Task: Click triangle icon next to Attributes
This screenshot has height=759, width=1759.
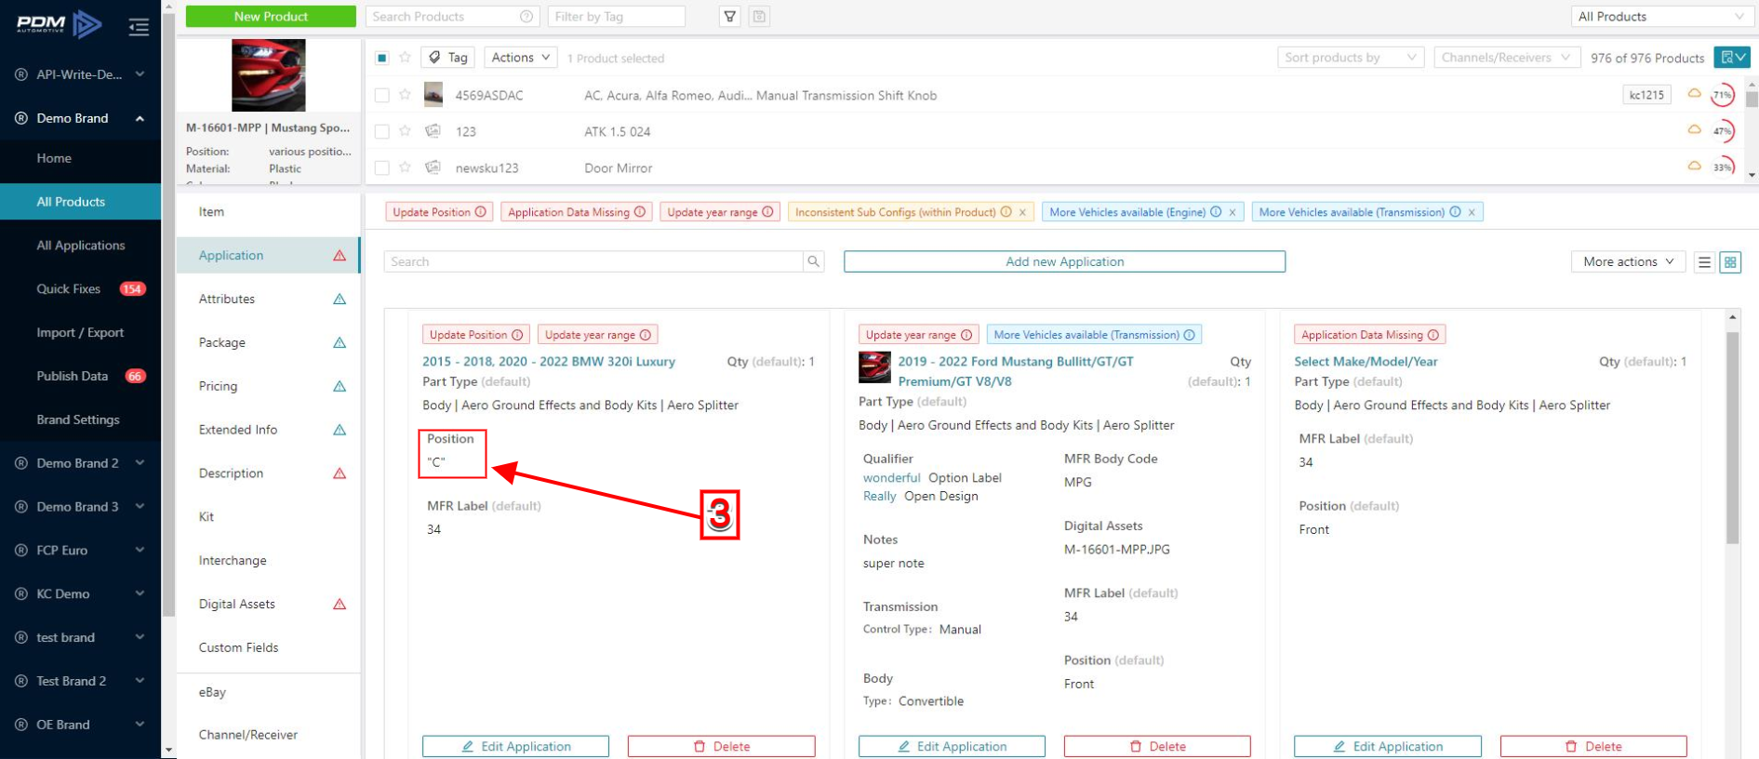Action: pos(340,299)
